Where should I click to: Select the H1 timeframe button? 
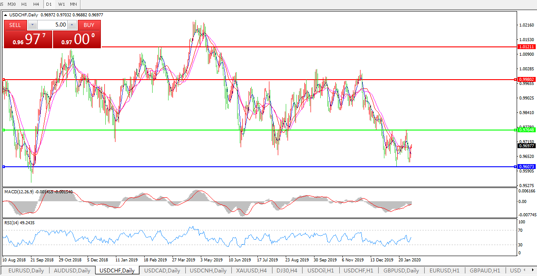point(24,4)
